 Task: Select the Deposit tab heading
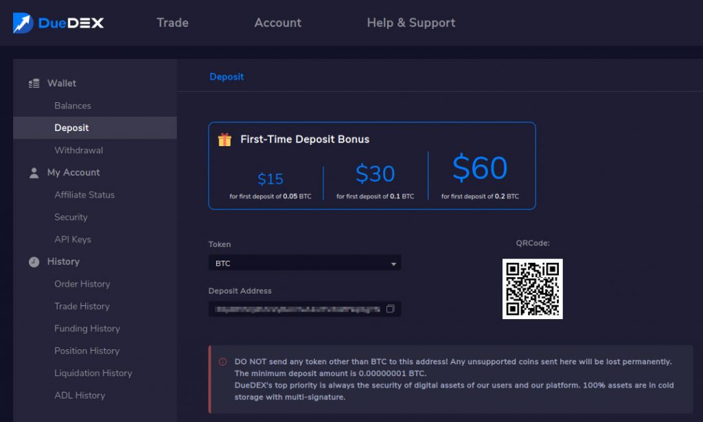[227, 77]
